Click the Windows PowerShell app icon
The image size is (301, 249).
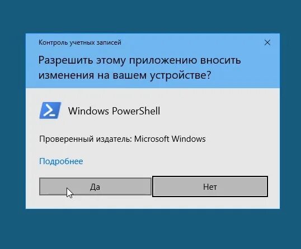[x=50, y=111]
